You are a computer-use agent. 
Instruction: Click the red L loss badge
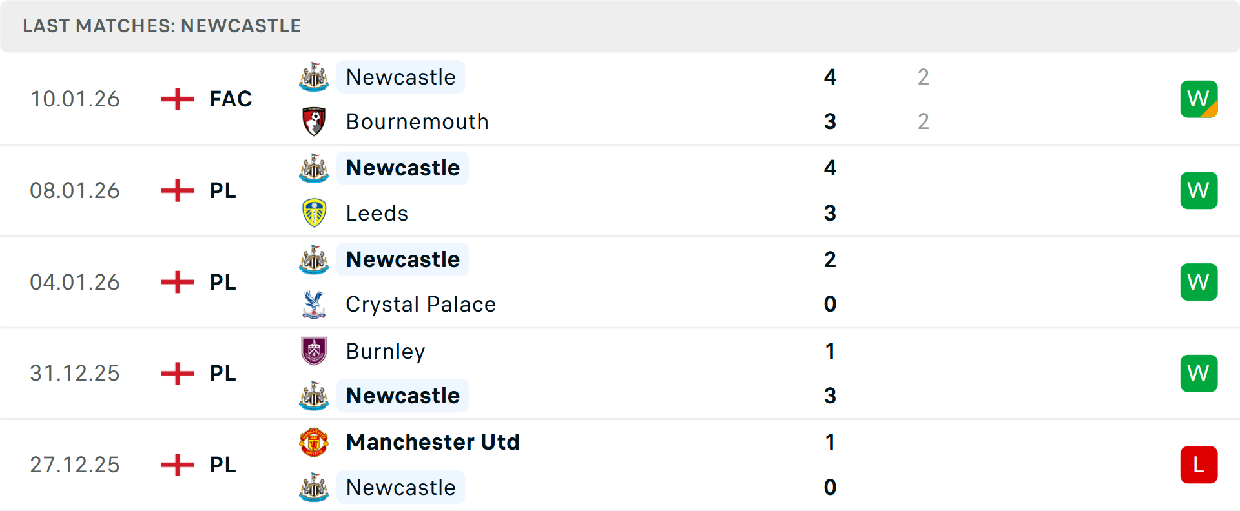point(1199,465)
